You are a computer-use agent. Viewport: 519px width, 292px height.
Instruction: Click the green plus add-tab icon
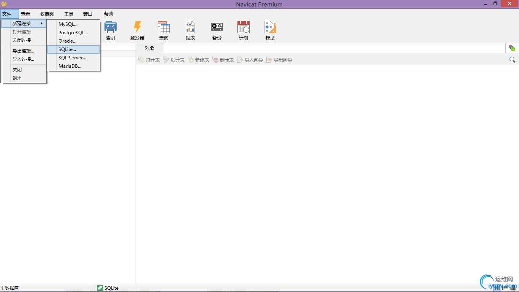click(512, 48)
